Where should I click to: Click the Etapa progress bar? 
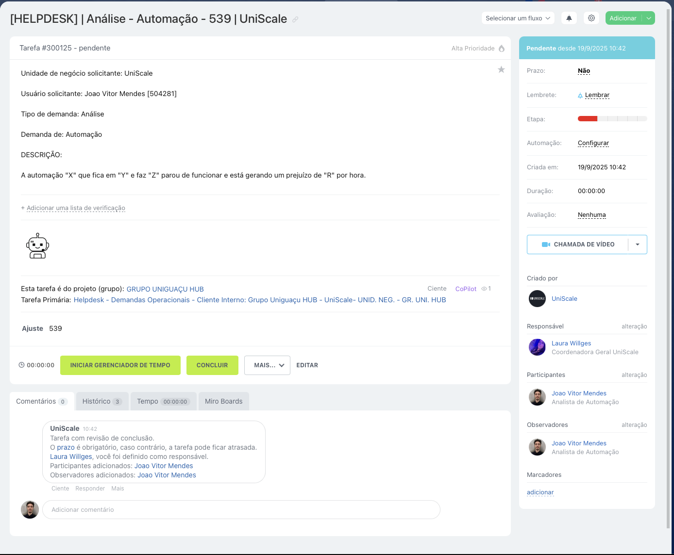[x=612, y=119]
